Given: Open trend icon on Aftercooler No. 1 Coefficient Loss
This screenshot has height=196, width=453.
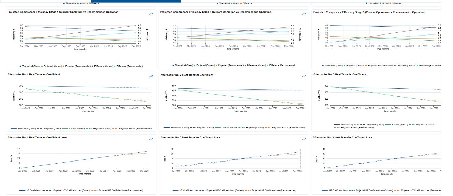Looking at the screenshot, I should click(151, 139).
